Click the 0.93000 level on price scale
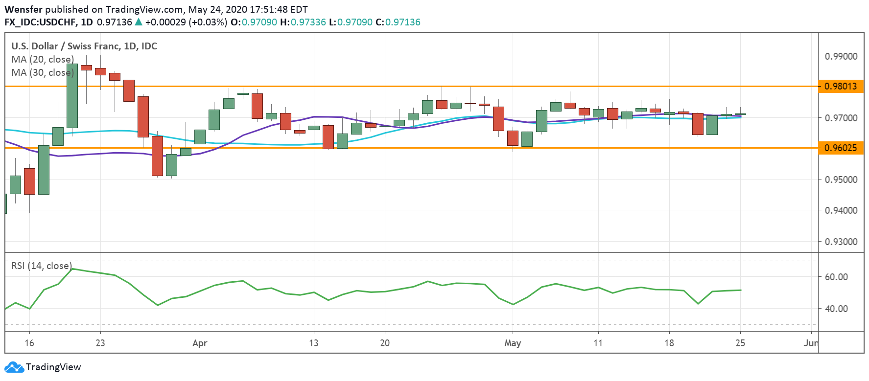Image resolution: width=869 pixels, height=381 pixels. pos(841,242)
